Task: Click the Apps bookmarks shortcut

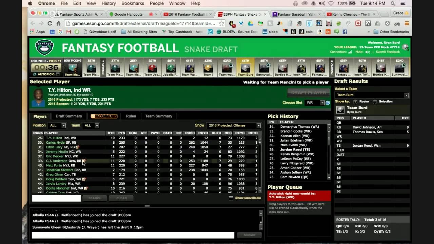Action: pyautogui.click(x=38, y=32)
